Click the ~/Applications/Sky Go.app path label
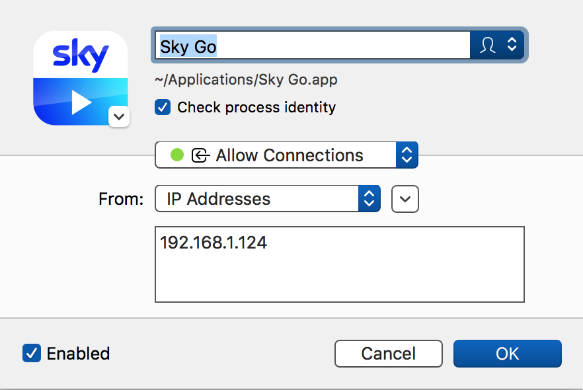 pos(245,79)
